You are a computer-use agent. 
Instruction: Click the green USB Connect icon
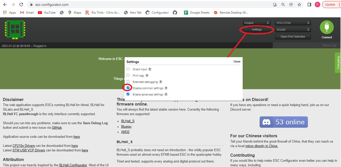[x=327, y=27]
